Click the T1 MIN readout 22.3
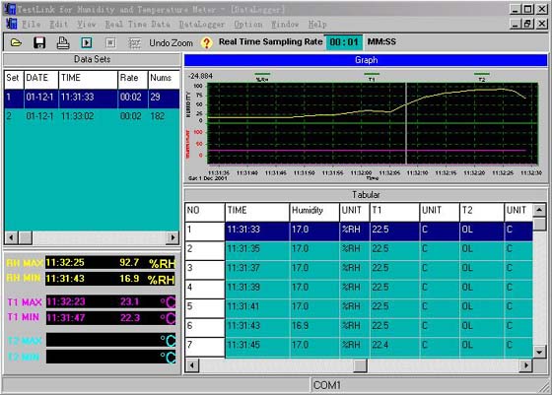 coord(110,318)
